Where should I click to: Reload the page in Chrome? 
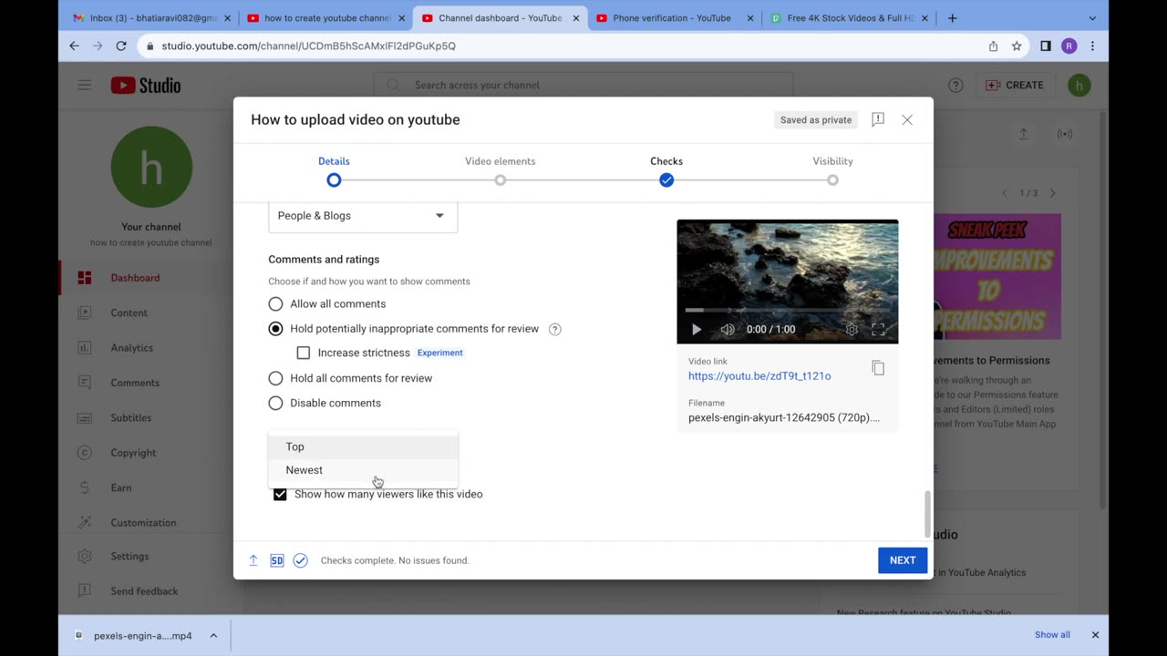pyautogui.click(x=120, y=46)
